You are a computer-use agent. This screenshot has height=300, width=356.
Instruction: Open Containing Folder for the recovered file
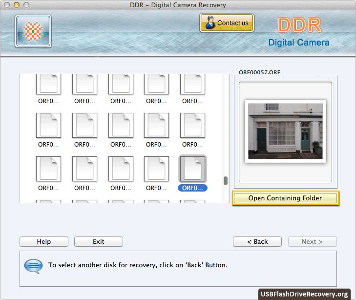click(285, 198)
